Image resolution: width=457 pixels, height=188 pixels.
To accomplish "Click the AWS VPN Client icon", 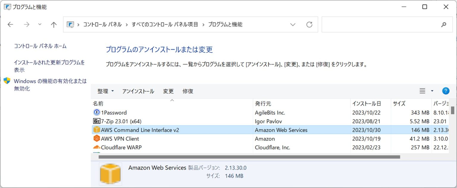I will point(96,138).
